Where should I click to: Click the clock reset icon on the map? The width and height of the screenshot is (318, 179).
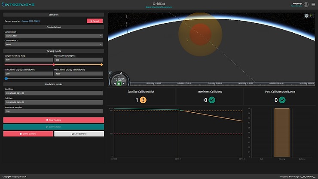110,73
